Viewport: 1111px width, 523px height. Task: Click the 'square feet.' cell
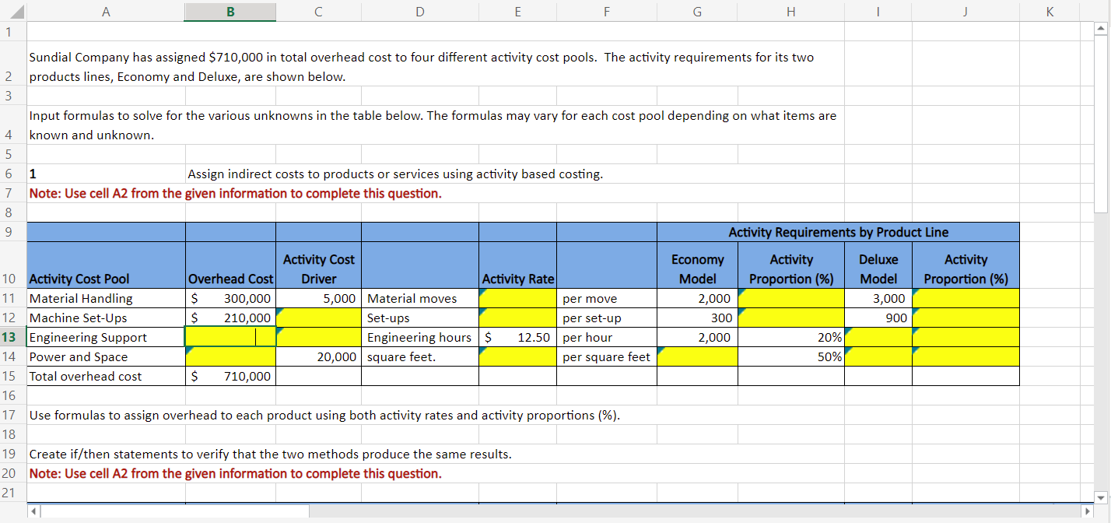[x=420, y=356]
